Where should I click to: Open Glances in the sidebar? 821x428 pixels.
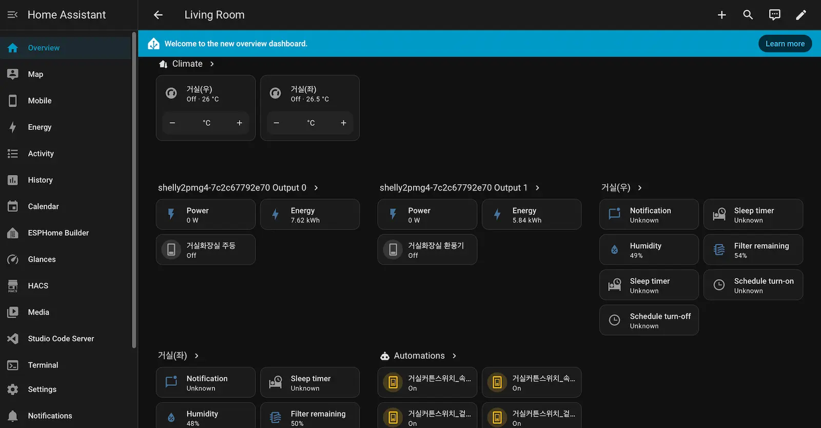click(66, 259)
